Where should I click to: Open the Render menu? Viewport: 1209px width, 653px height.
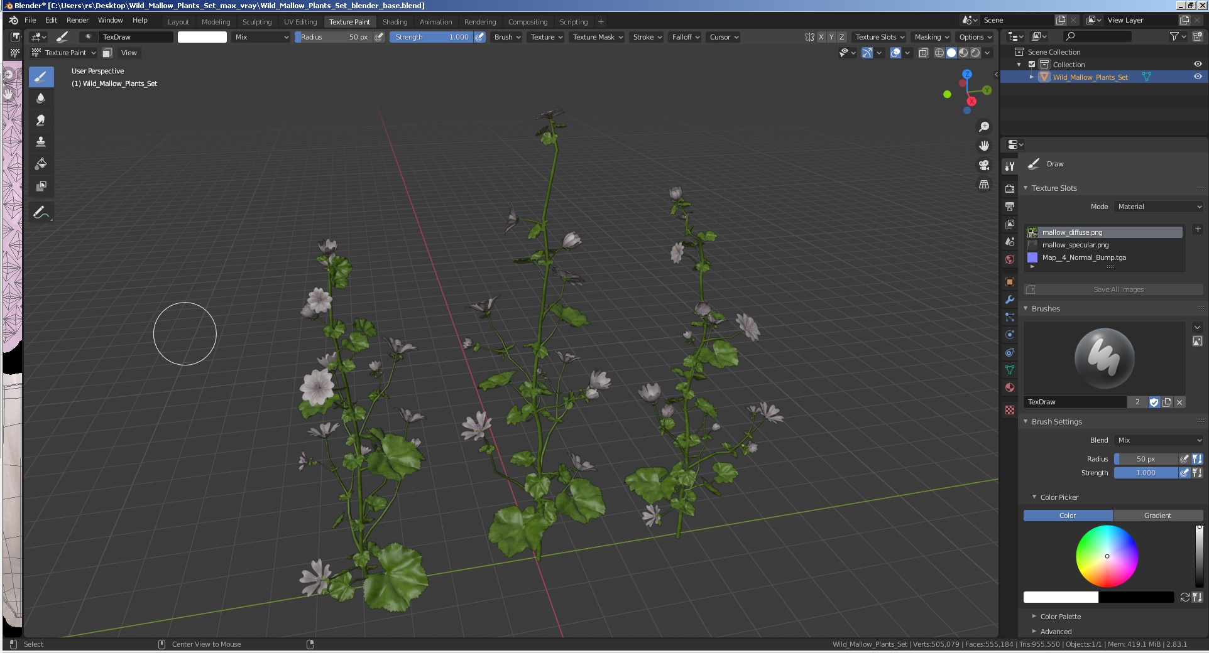pyautogui.click(x=77, y=20)
